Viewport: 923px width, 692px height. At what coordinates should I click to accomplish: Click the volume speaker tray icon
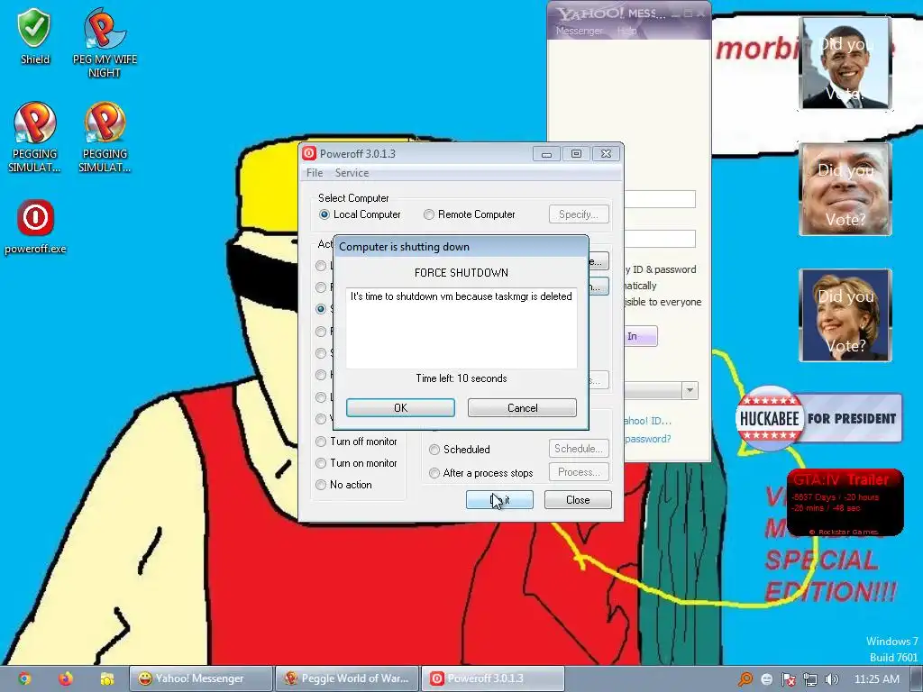coord(832,679)
